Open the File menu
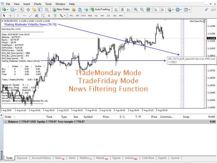 pyautogui.click(x=8, y=4)
